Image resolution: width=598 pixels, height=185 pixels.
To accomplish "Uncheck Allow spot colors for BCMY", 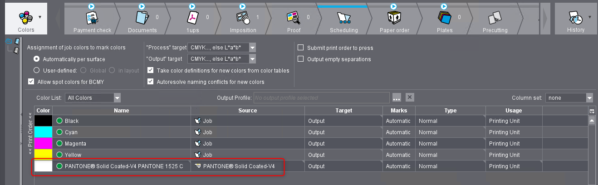I will (31, 82).
